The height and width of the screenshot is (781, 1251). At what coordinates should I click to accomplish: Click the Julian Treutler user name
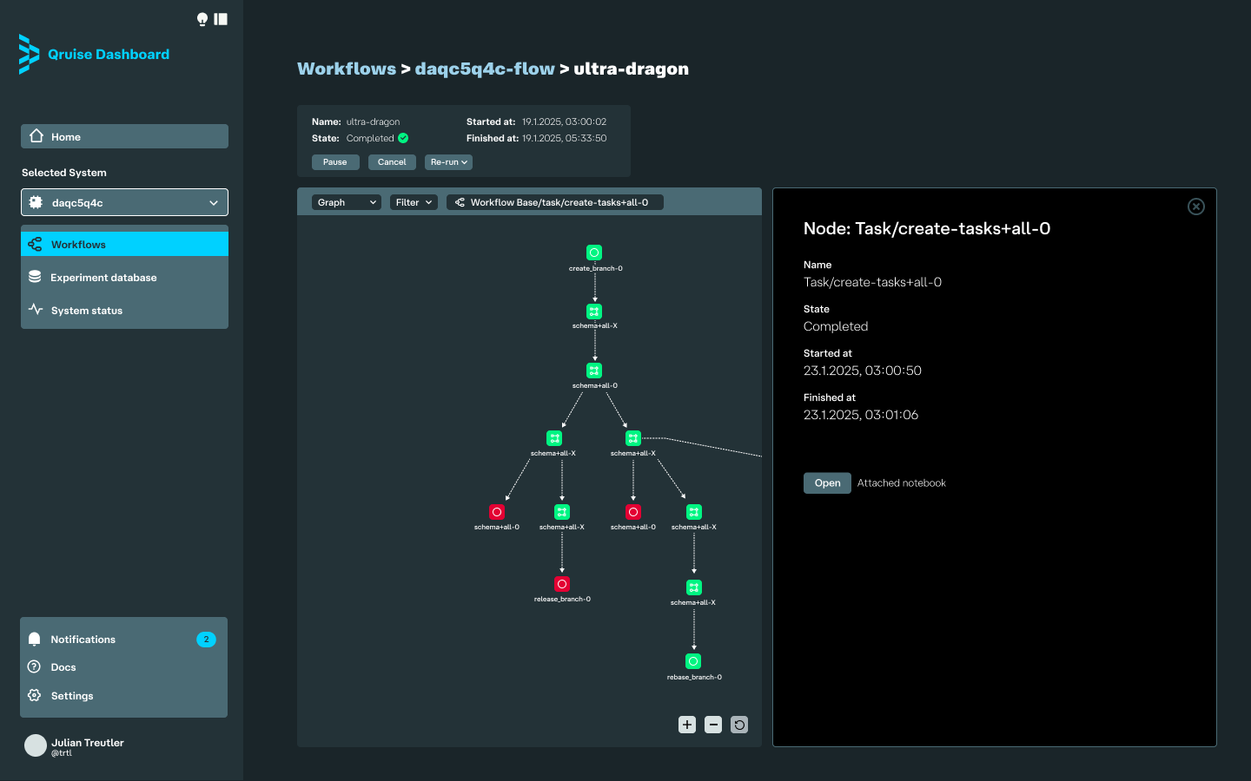click(88, 743)
